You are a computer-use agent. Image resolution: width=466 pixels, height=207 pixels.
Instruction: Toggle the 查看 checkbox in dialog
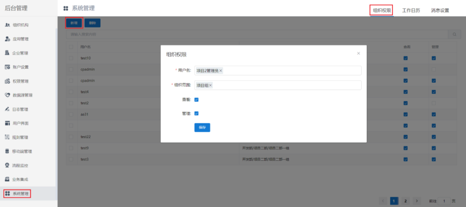pyautogui.click(x=197, y=100)
